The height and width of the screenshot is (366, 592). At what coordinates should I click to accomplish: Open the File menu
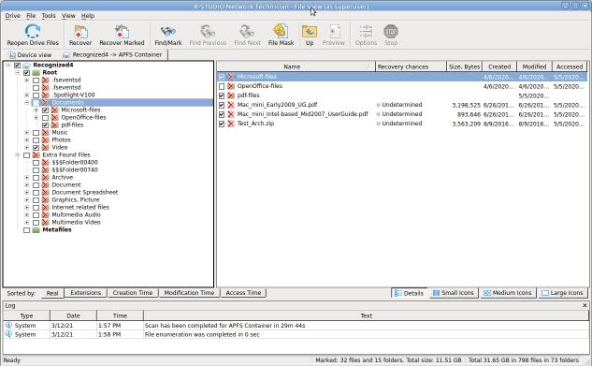31,16
